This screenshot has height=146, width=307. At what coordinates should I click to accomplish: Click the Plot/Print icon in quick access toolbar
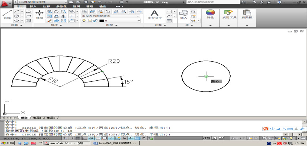122,2
